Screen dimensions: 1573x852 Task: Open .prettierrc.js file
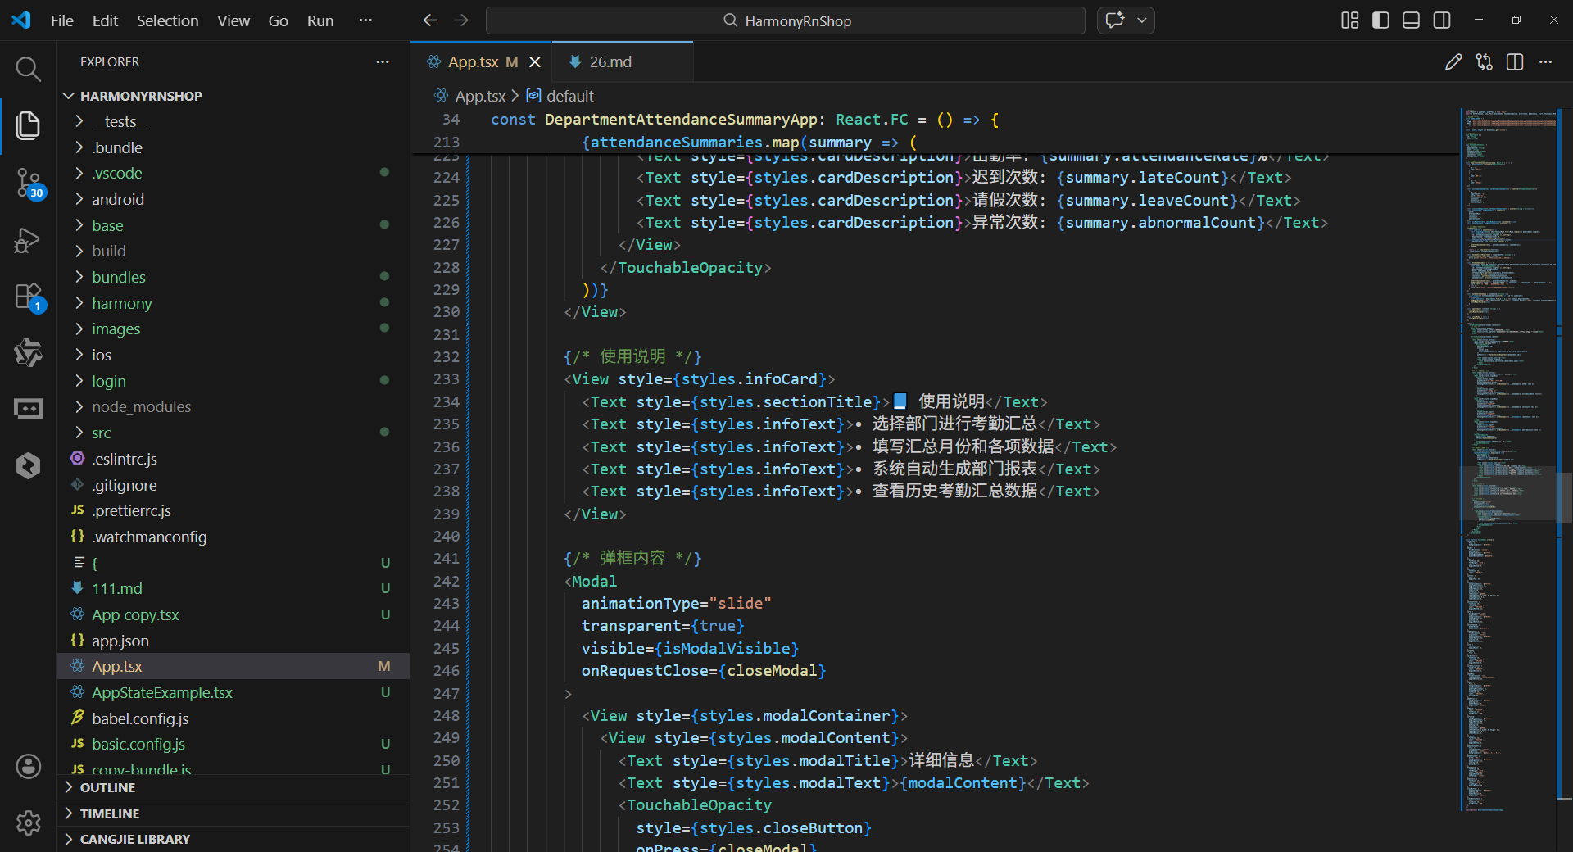pos(233,510)
